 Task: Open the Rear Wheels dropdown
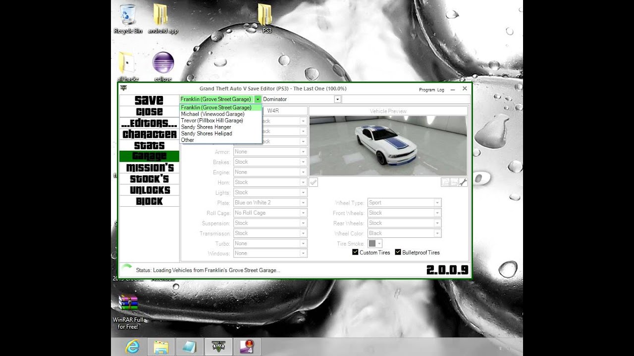pos(404,223)
